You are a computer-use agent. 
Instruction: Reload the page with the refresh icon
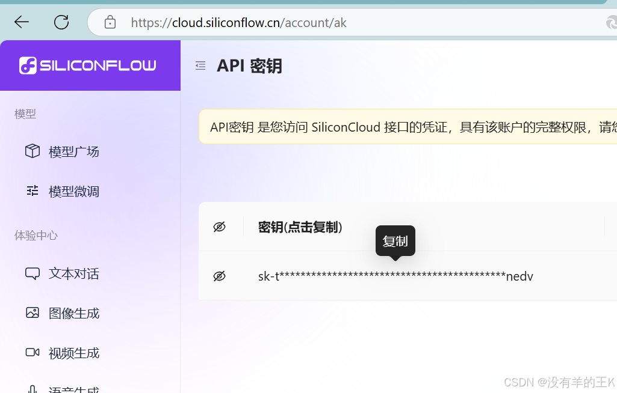coord(61,22)
